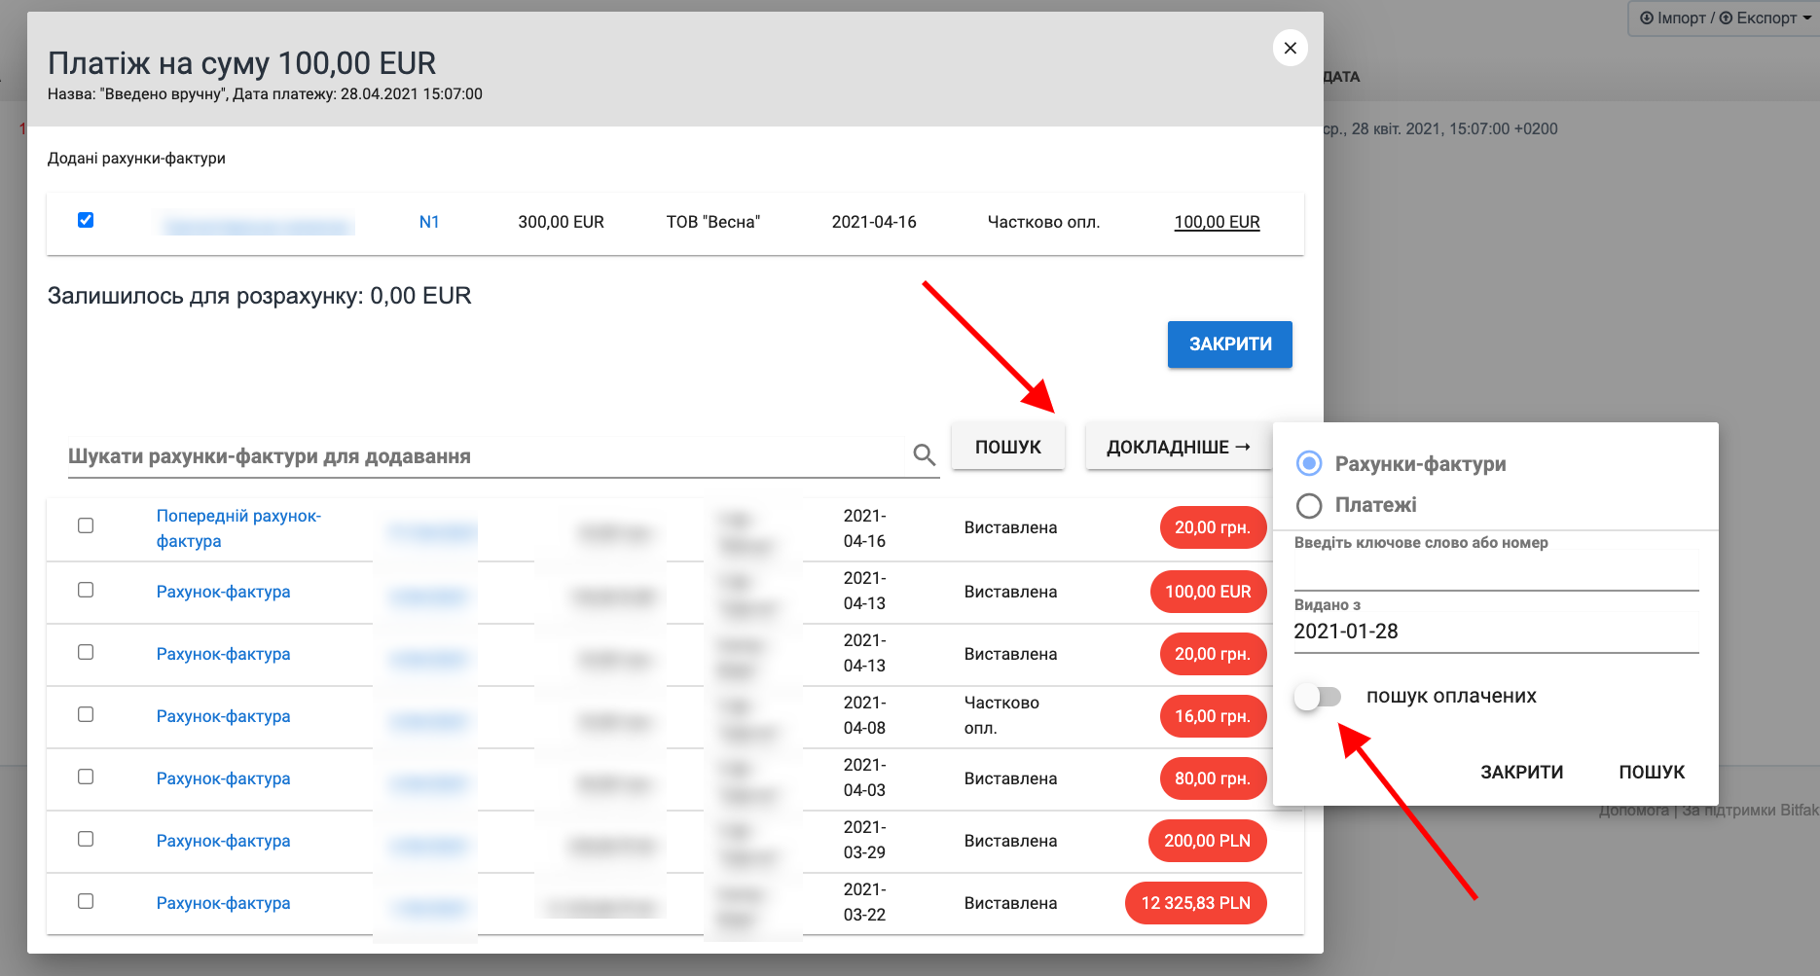Check the Попередній рахунок-фактура row checkbox
The image size is (1820, 976).
click(86, 525)
